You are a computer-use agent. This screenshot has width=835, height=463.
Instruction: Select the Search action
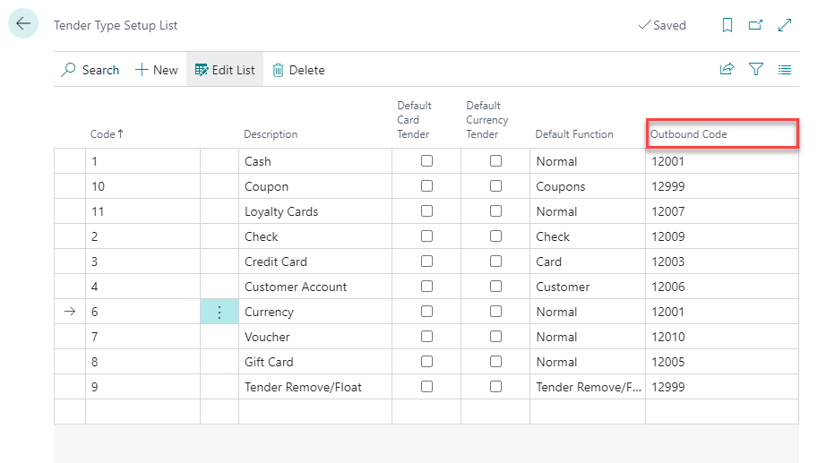click(x=90, y=70)
